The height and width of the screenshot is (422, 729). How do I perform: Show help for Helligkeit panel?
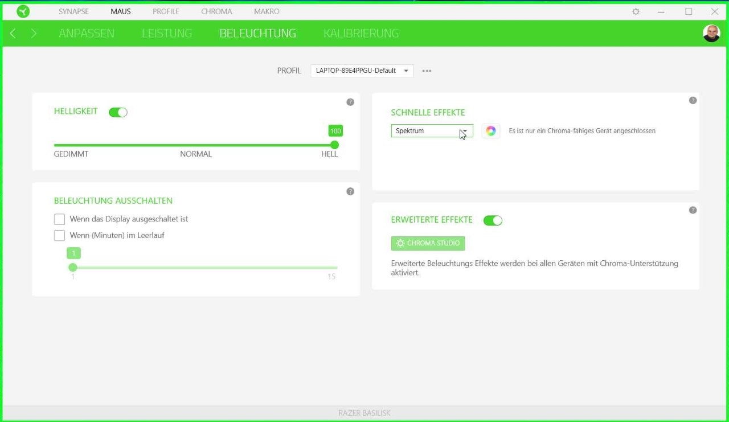350,102
